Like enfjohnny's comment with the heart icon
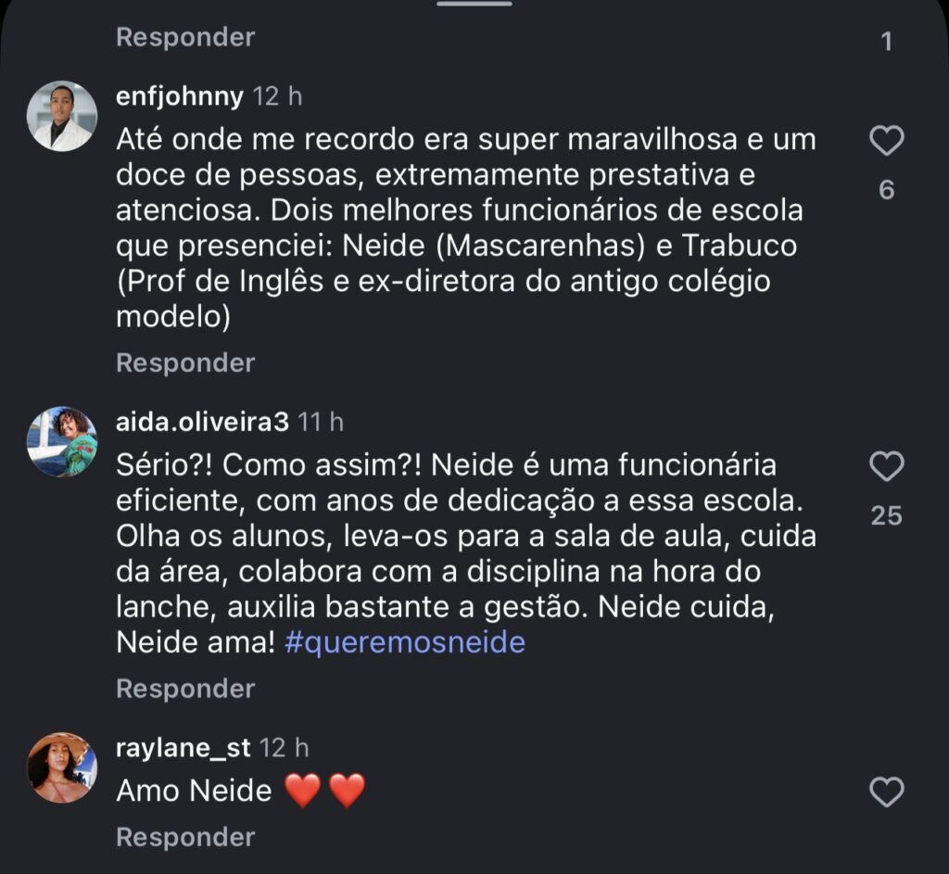This screenshot has height=874, width=949. tap(886, 142)
